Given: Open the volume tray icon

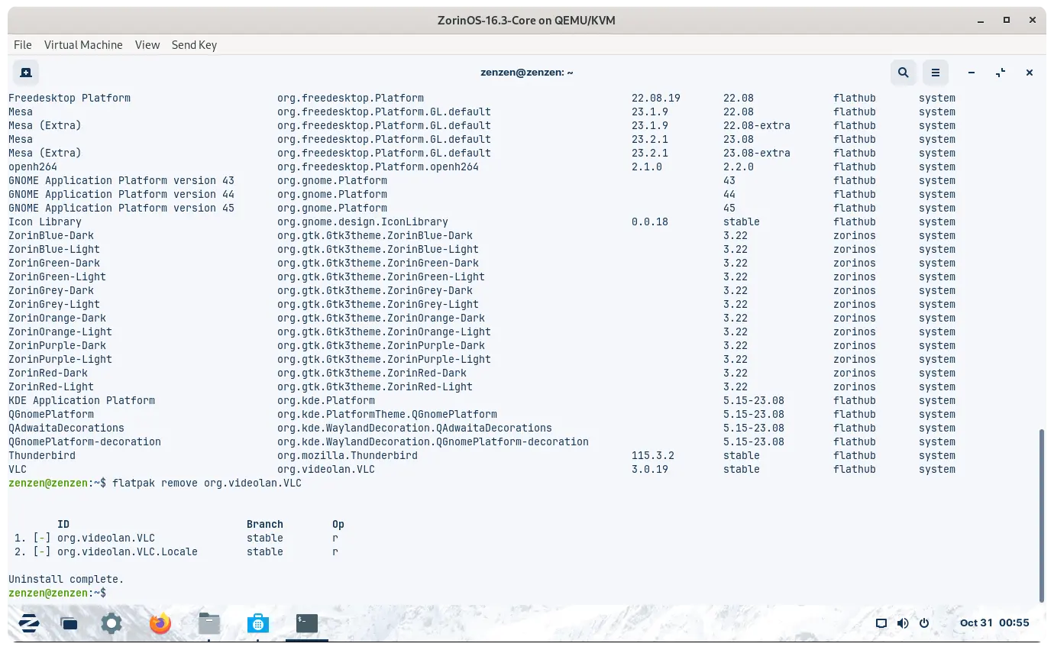Looking at the screenshot, I should point(903,623).
